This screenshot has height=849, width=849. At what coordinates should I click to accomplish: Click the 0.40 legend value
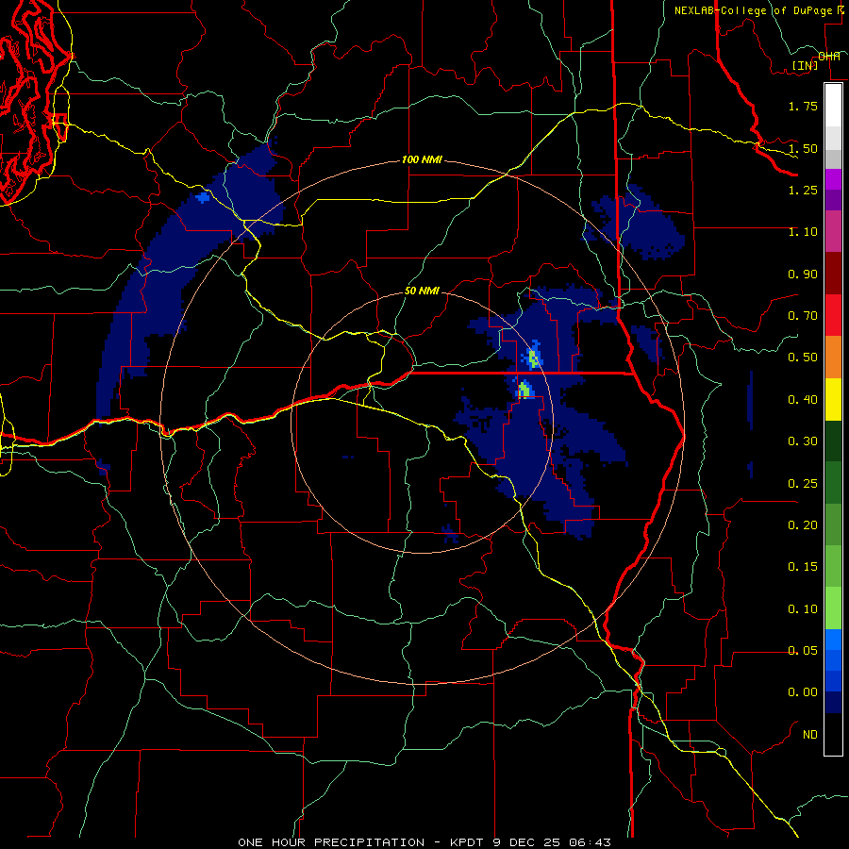point(803,400)
